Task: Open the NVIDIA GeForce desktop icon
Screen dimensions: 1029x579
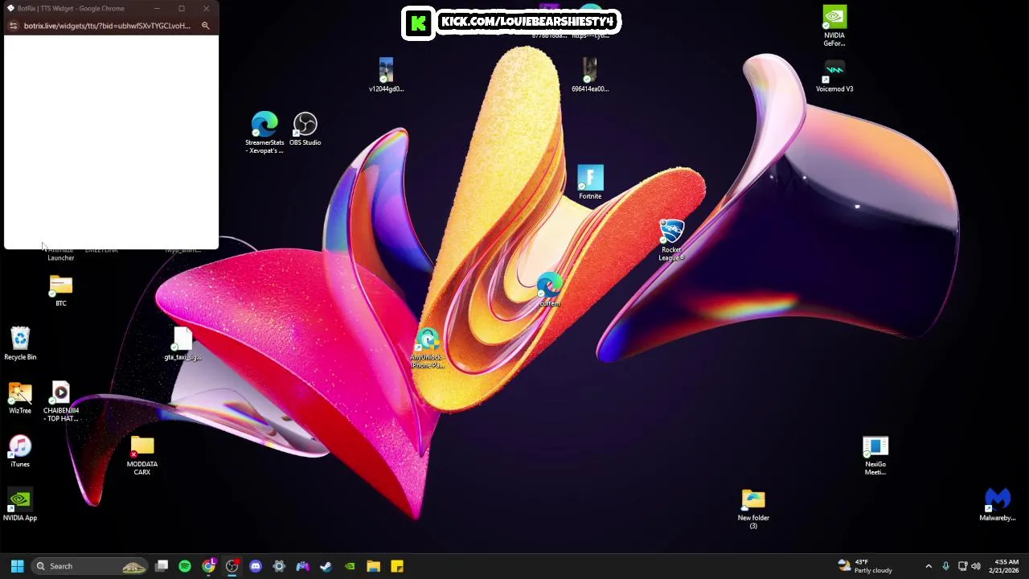Action: click(834, 27)
